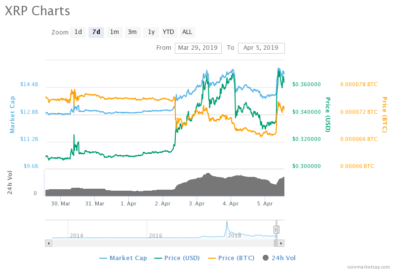Toggle Price (USD) series in legend
The height and width of the screenshot is (271, 395).
click(x=179, y=258)
